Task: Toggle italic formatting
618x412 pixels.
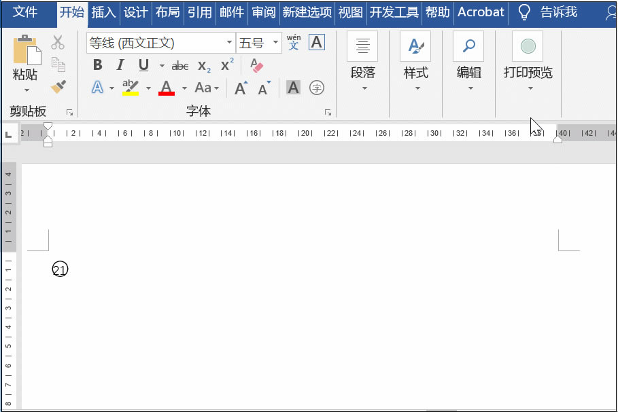Action: (120, 65)
